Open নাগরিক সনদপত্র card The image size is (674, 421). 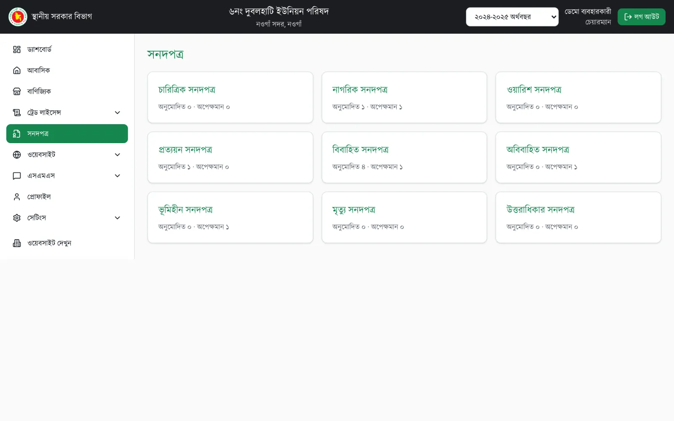click(404, 97)
